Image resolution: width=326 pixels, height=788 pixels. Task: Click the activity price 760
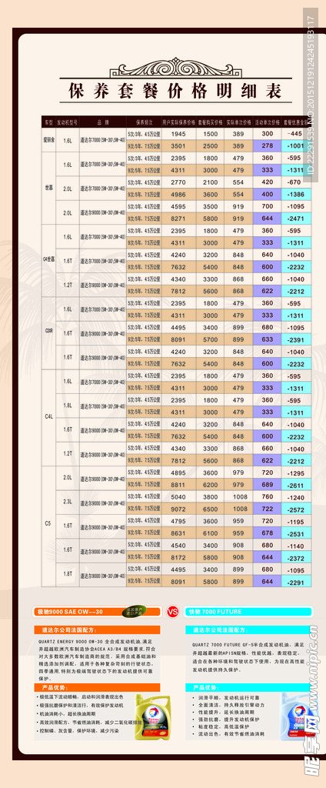coord(268,497)
